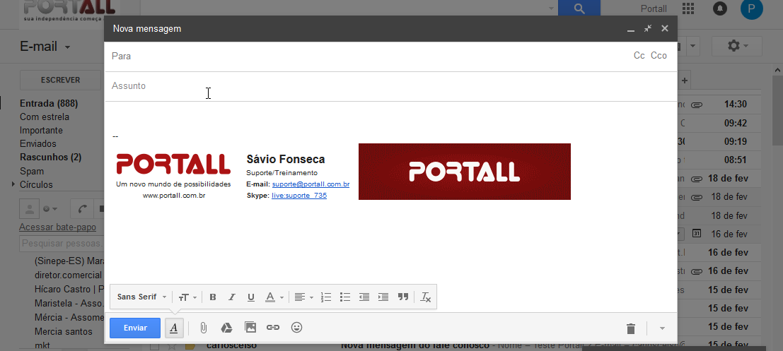Open the text size dropdown
The height and width of the screenshot is (351, 783).
pos(187,297)
